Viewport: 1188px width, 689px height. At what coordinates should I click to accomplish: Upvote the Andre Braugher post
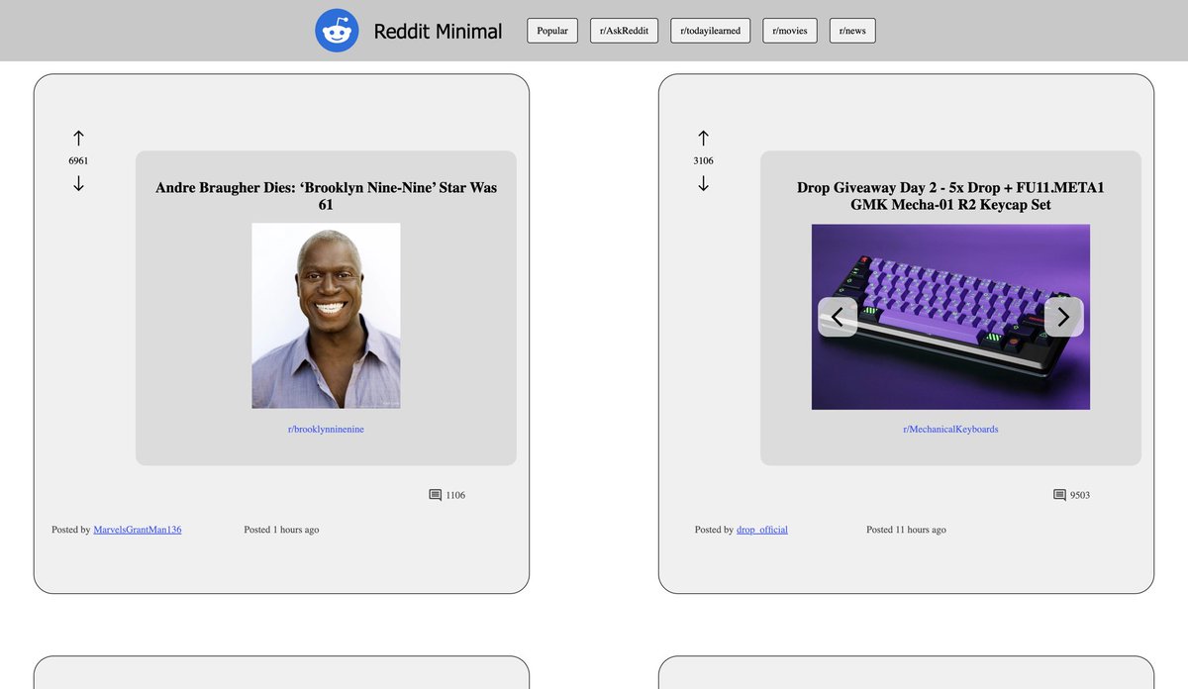pyautogui.click(x=78, y=138)
